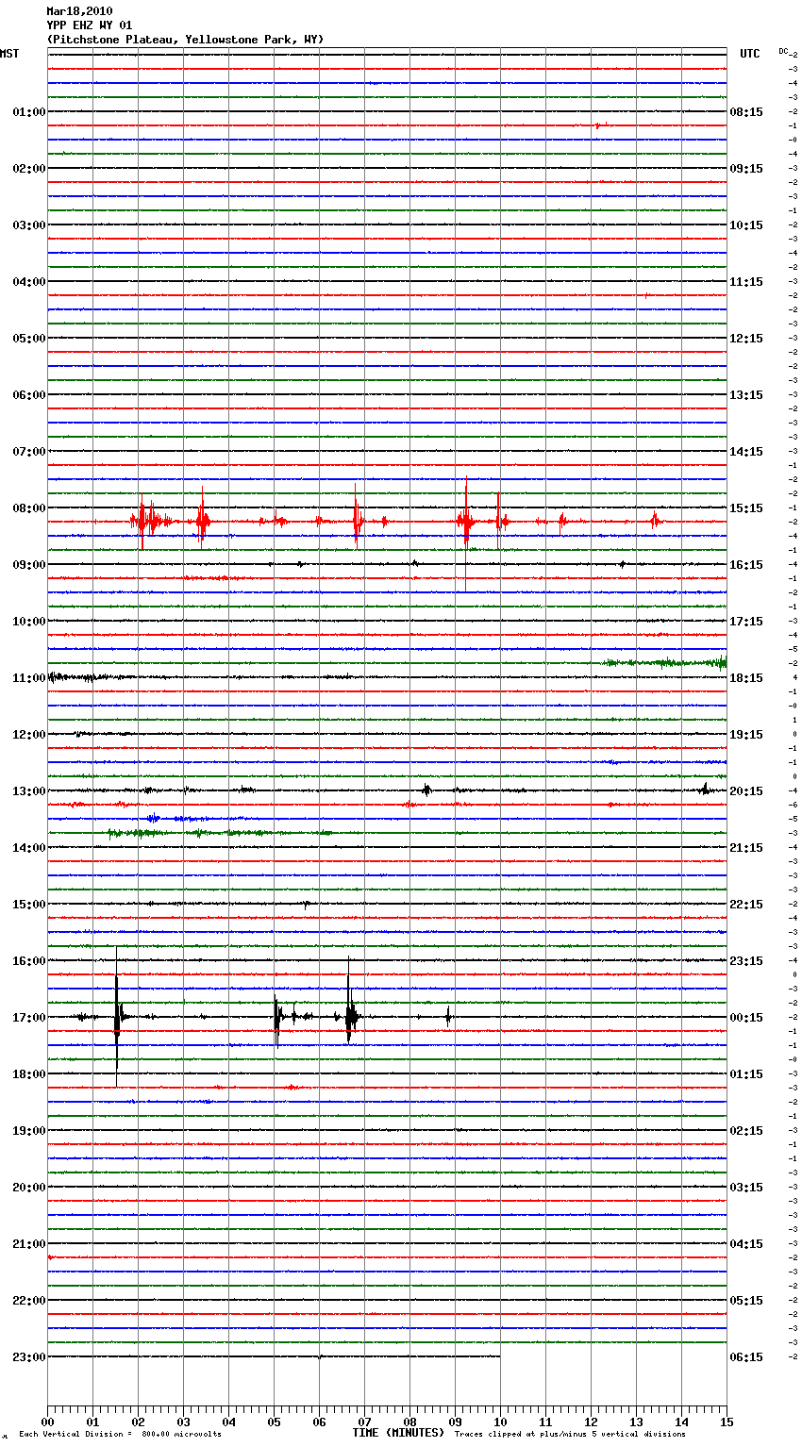Screen dimensions: 802x1447
Task: Click the Pitchstone Plateau location text
Action: pyautogui.click(x=185, y=40)
